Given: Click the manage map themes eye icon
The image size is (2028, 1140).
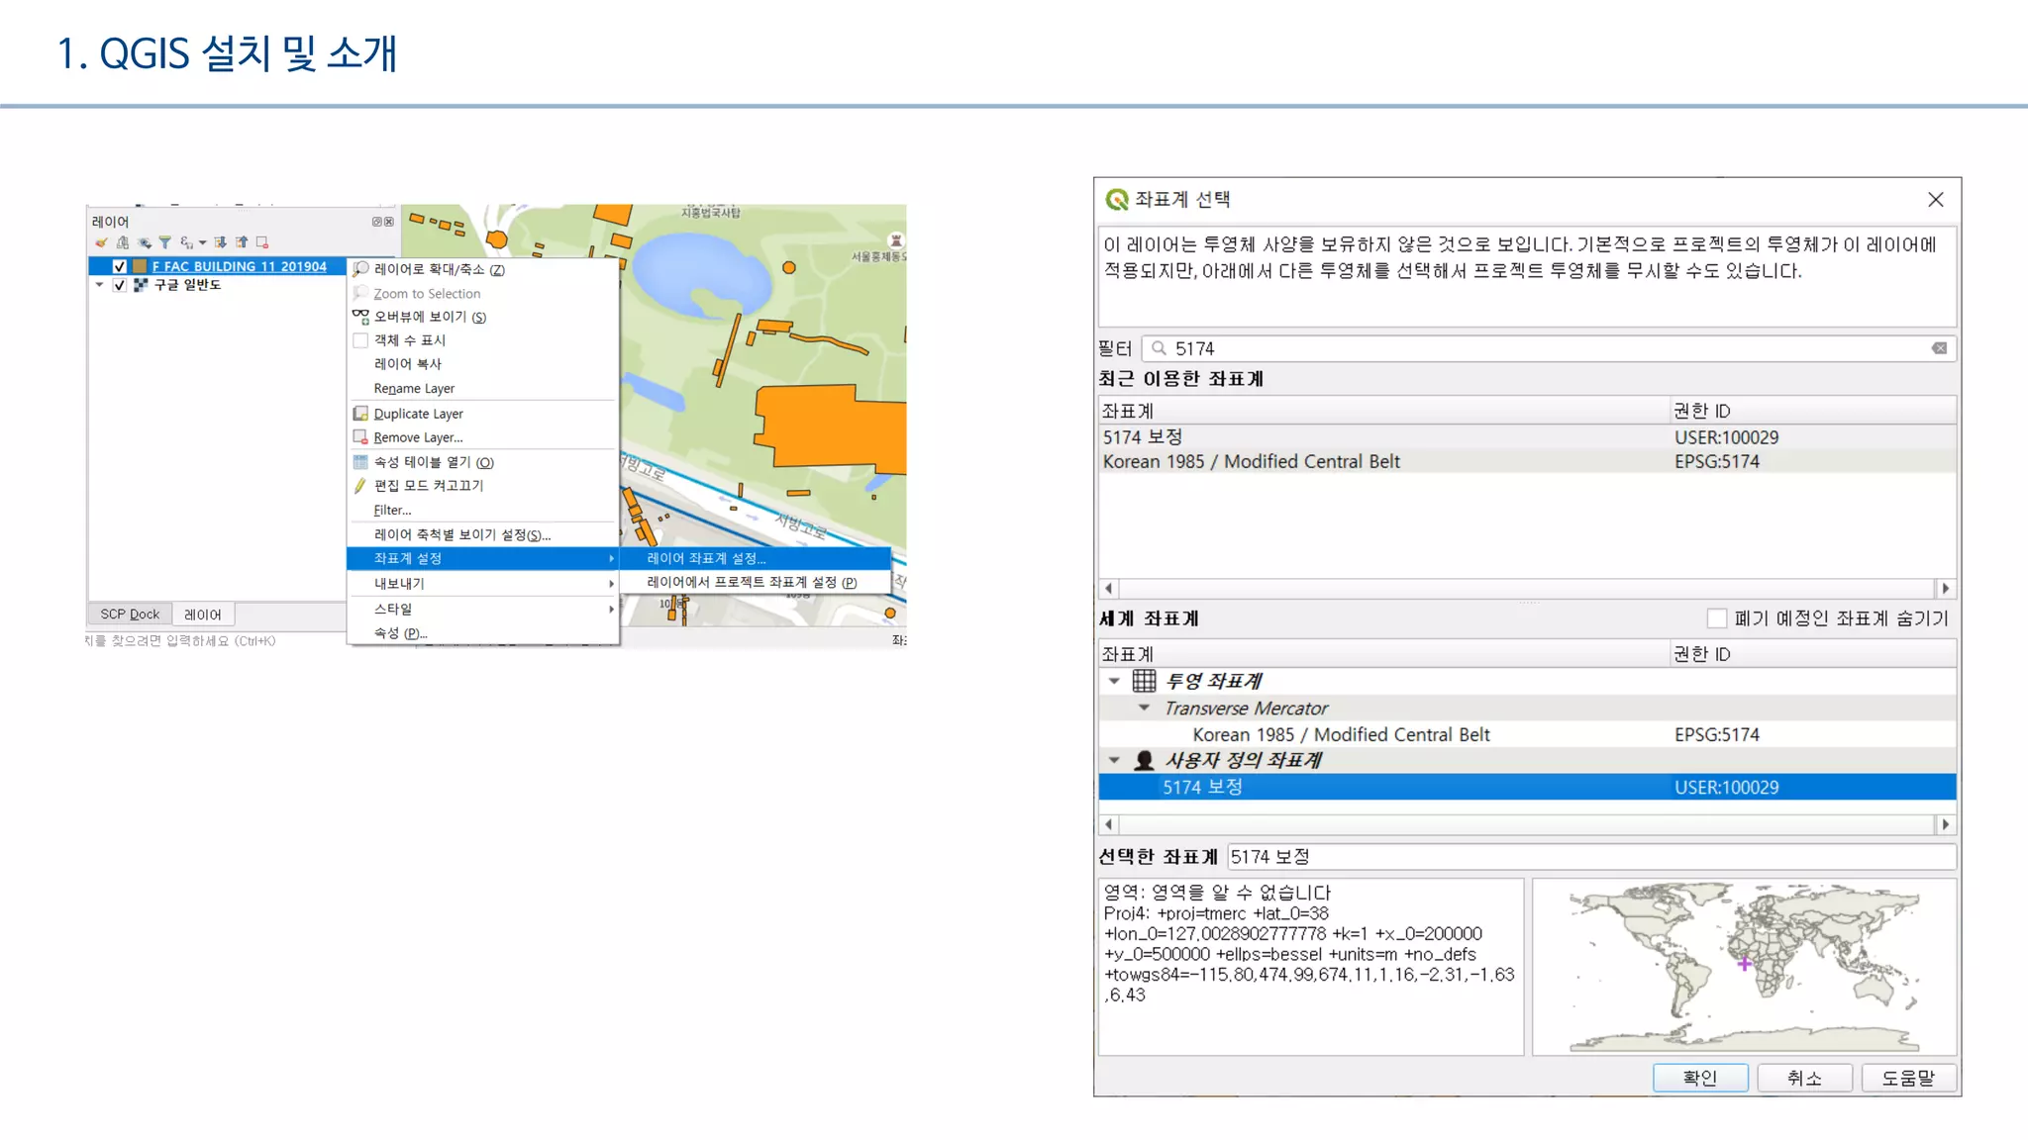Looking at the screenshot, I should [x=145, y=242].
